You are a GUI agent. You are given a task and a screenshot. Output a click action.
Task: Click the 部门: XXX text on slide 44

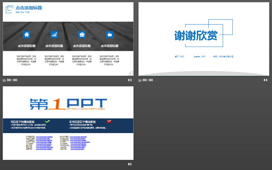point(180,57)
